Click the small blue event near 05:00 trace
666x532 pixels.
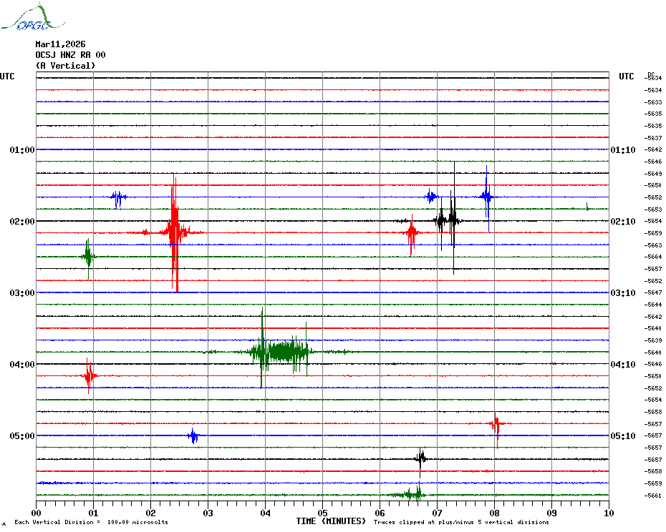(193, 435)
